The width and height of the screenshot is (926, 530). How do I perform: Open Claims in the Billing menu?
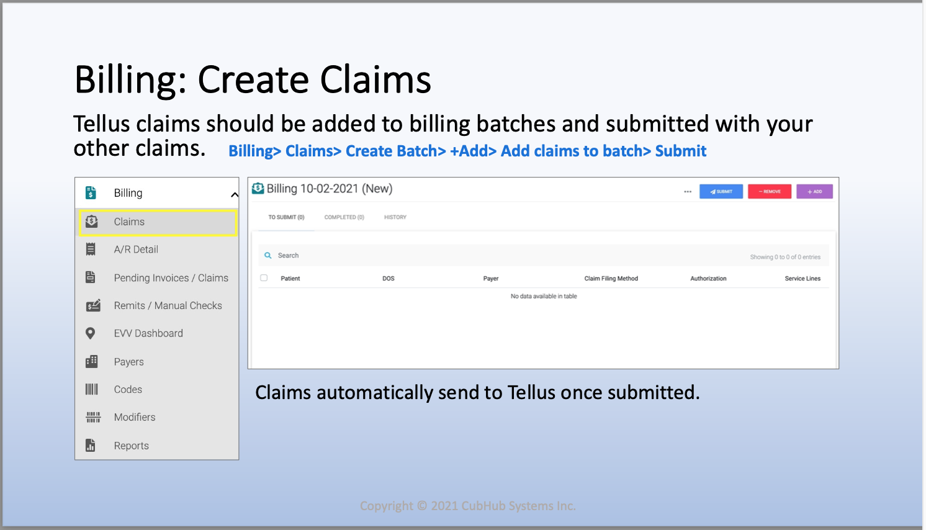[x=158, y=222]
